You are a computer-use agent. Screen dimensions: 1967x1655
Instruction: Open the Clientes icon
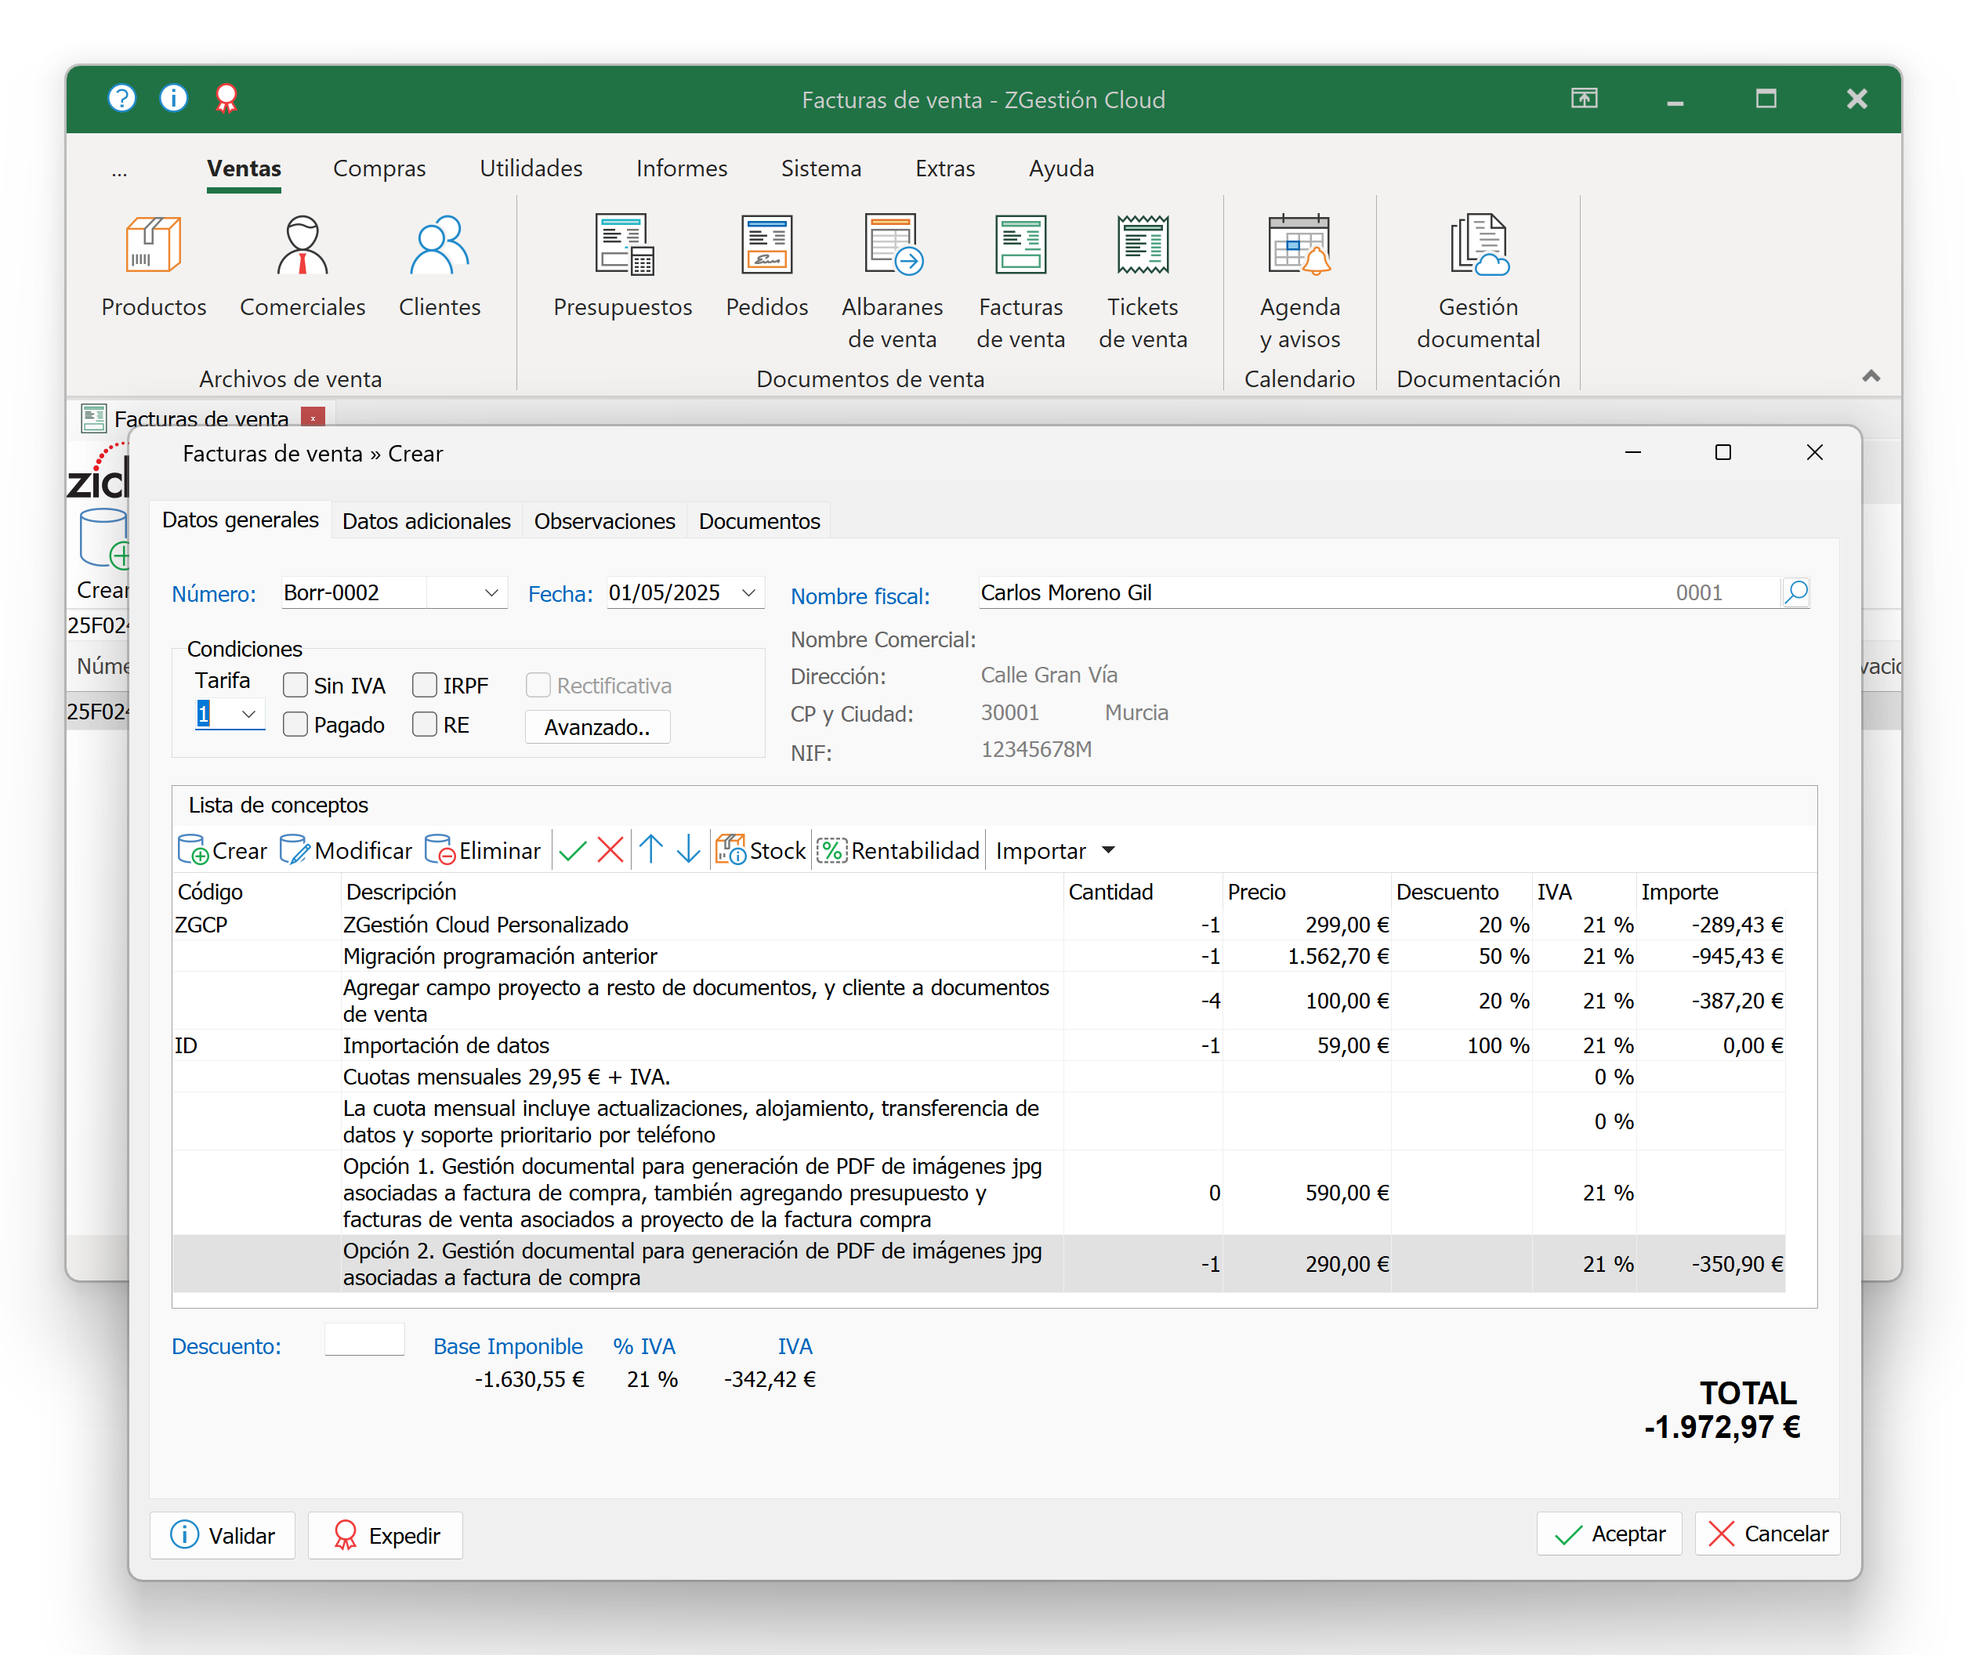coord(439,266)
